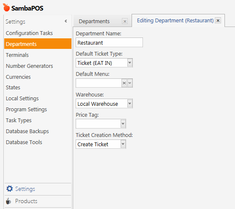Image resolution: width=235 pixels, height=209 pixels.
Task: Open the Warehouse dropdown
Action: click(x=130, y=103)
